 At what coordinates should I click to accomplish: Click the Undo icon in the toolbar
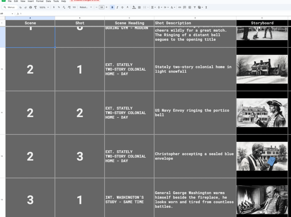[20, 7]
